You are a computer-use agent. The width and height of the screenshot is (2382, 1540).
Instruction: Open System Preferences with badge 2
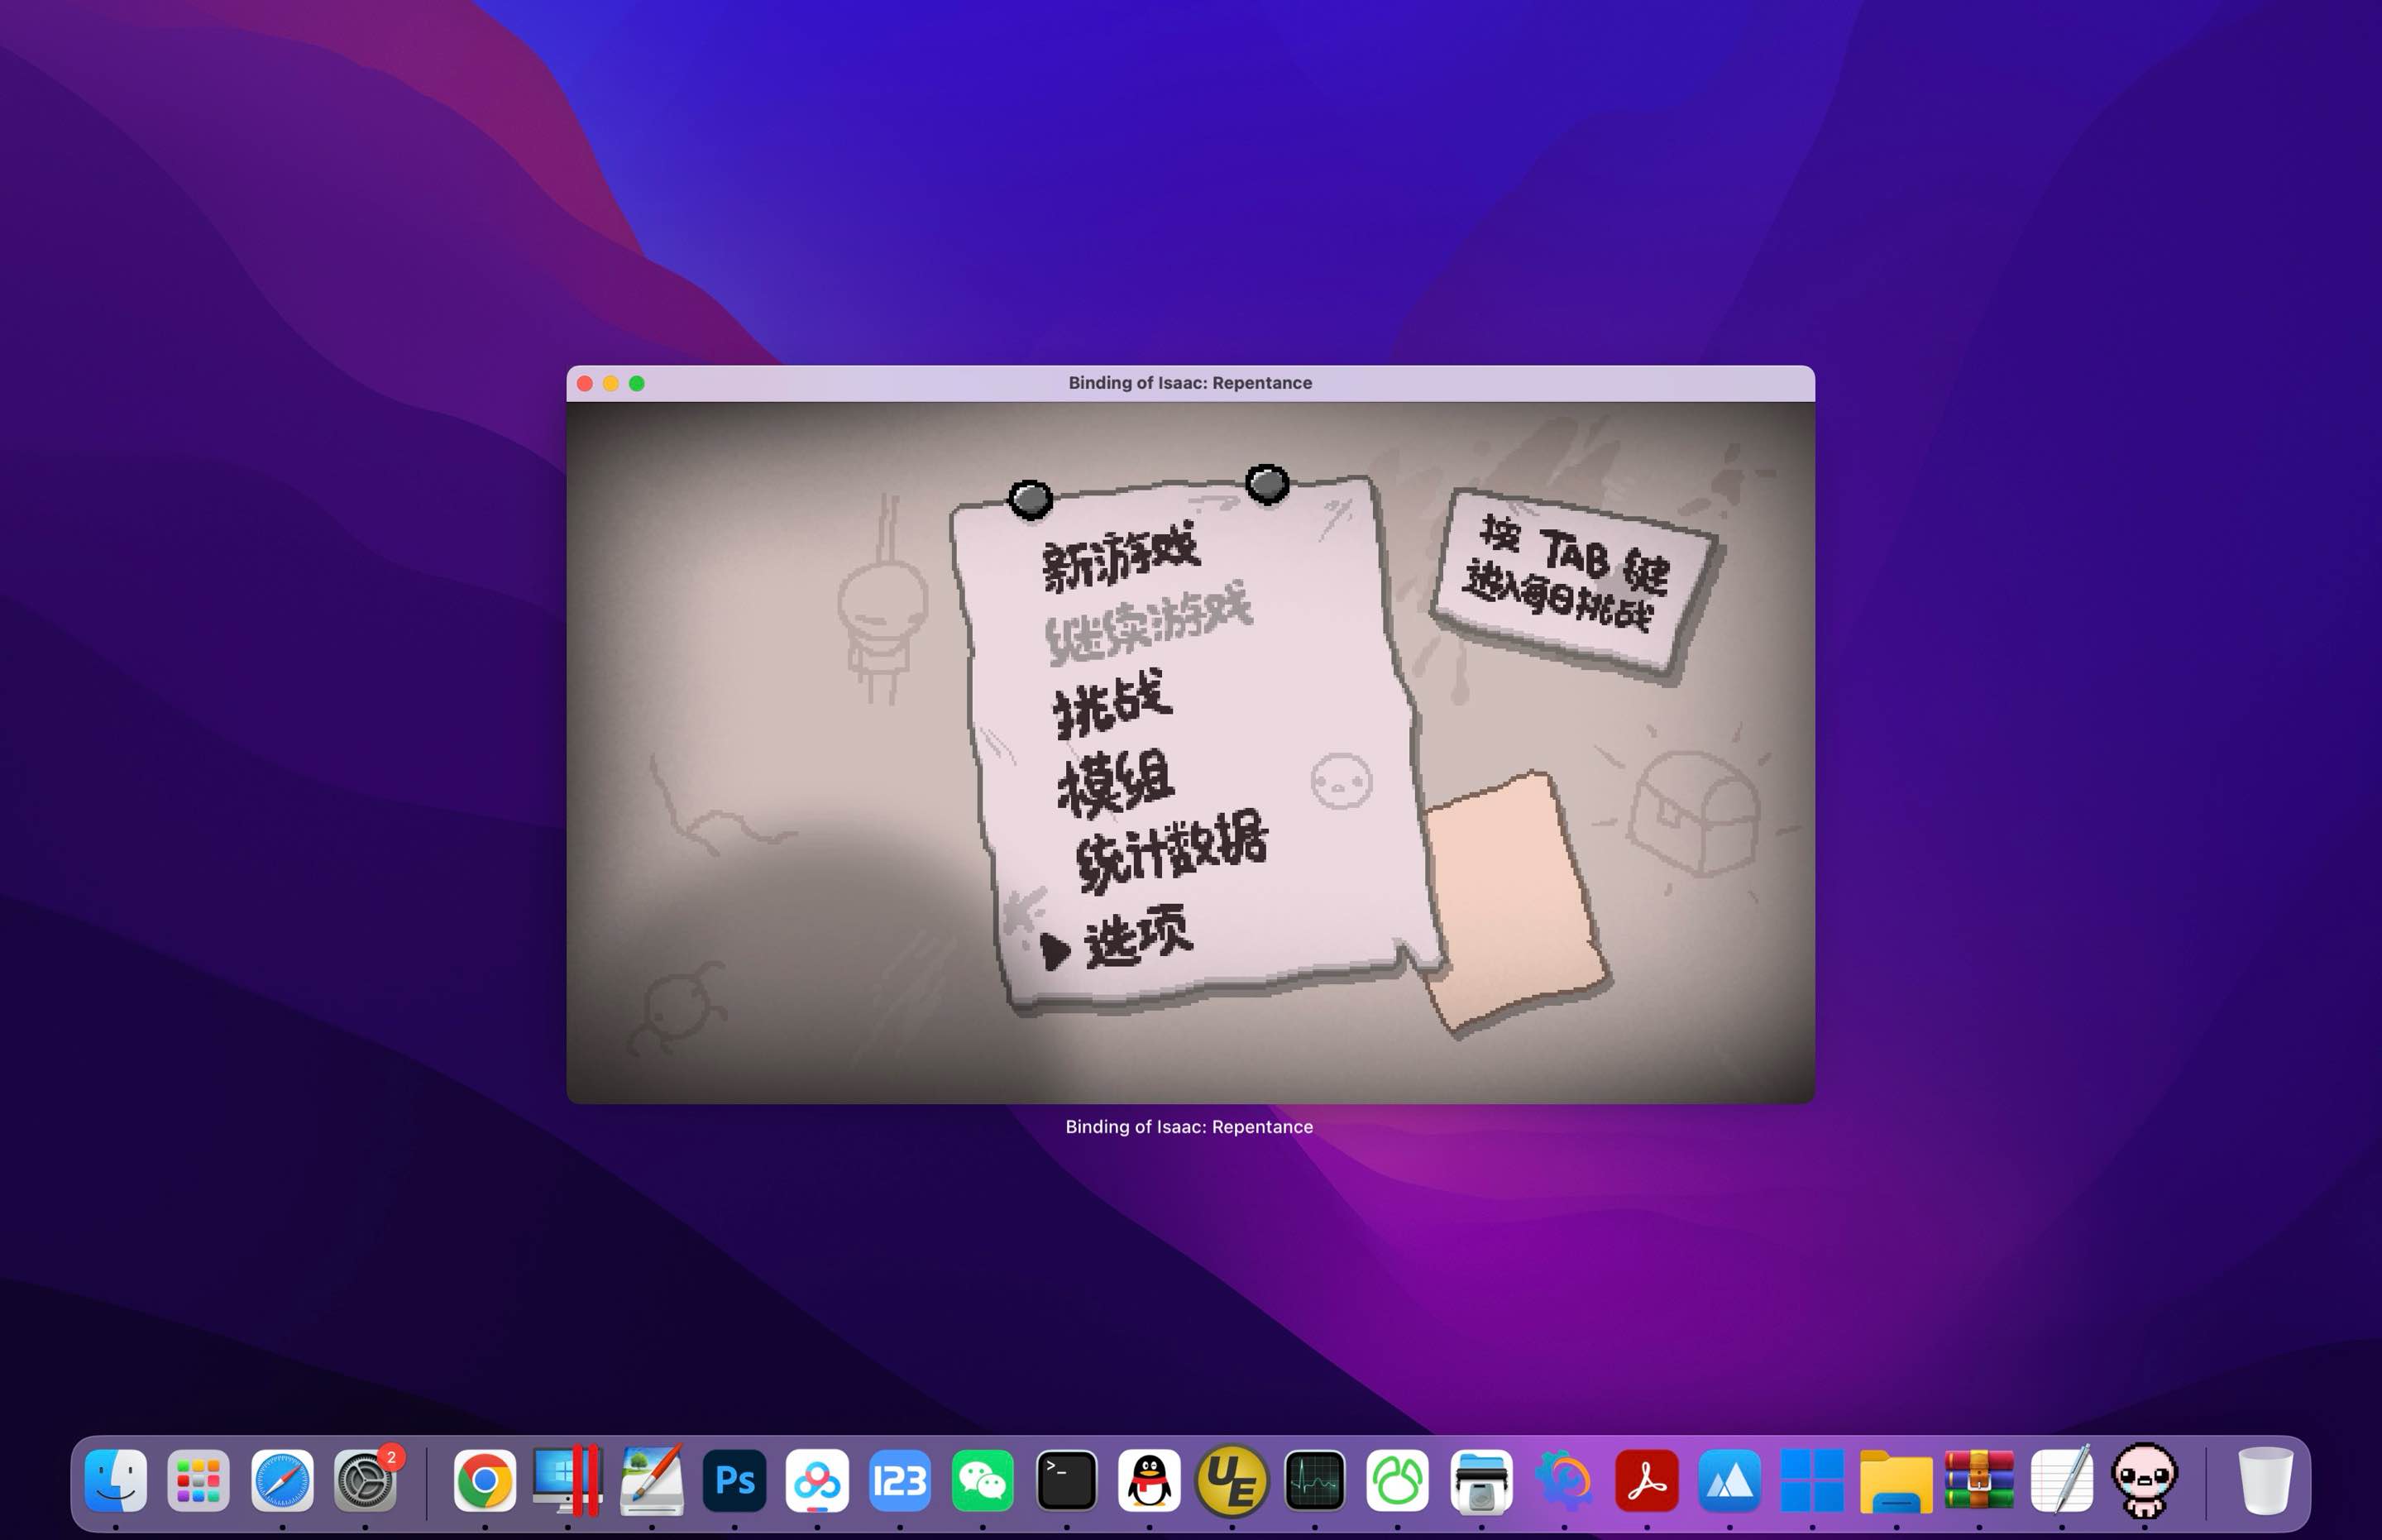pyautogui.click(x=365, y=1480)
